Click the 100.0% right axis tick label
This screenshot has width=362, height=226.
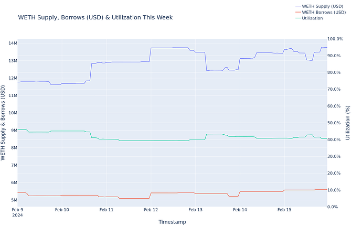(x=335, y=39)
